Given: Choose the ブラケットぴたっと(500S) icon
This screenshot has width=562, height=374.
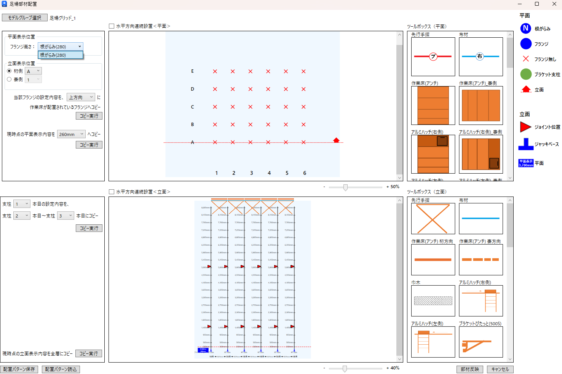Looking at the screenshot, I should 481,342.
